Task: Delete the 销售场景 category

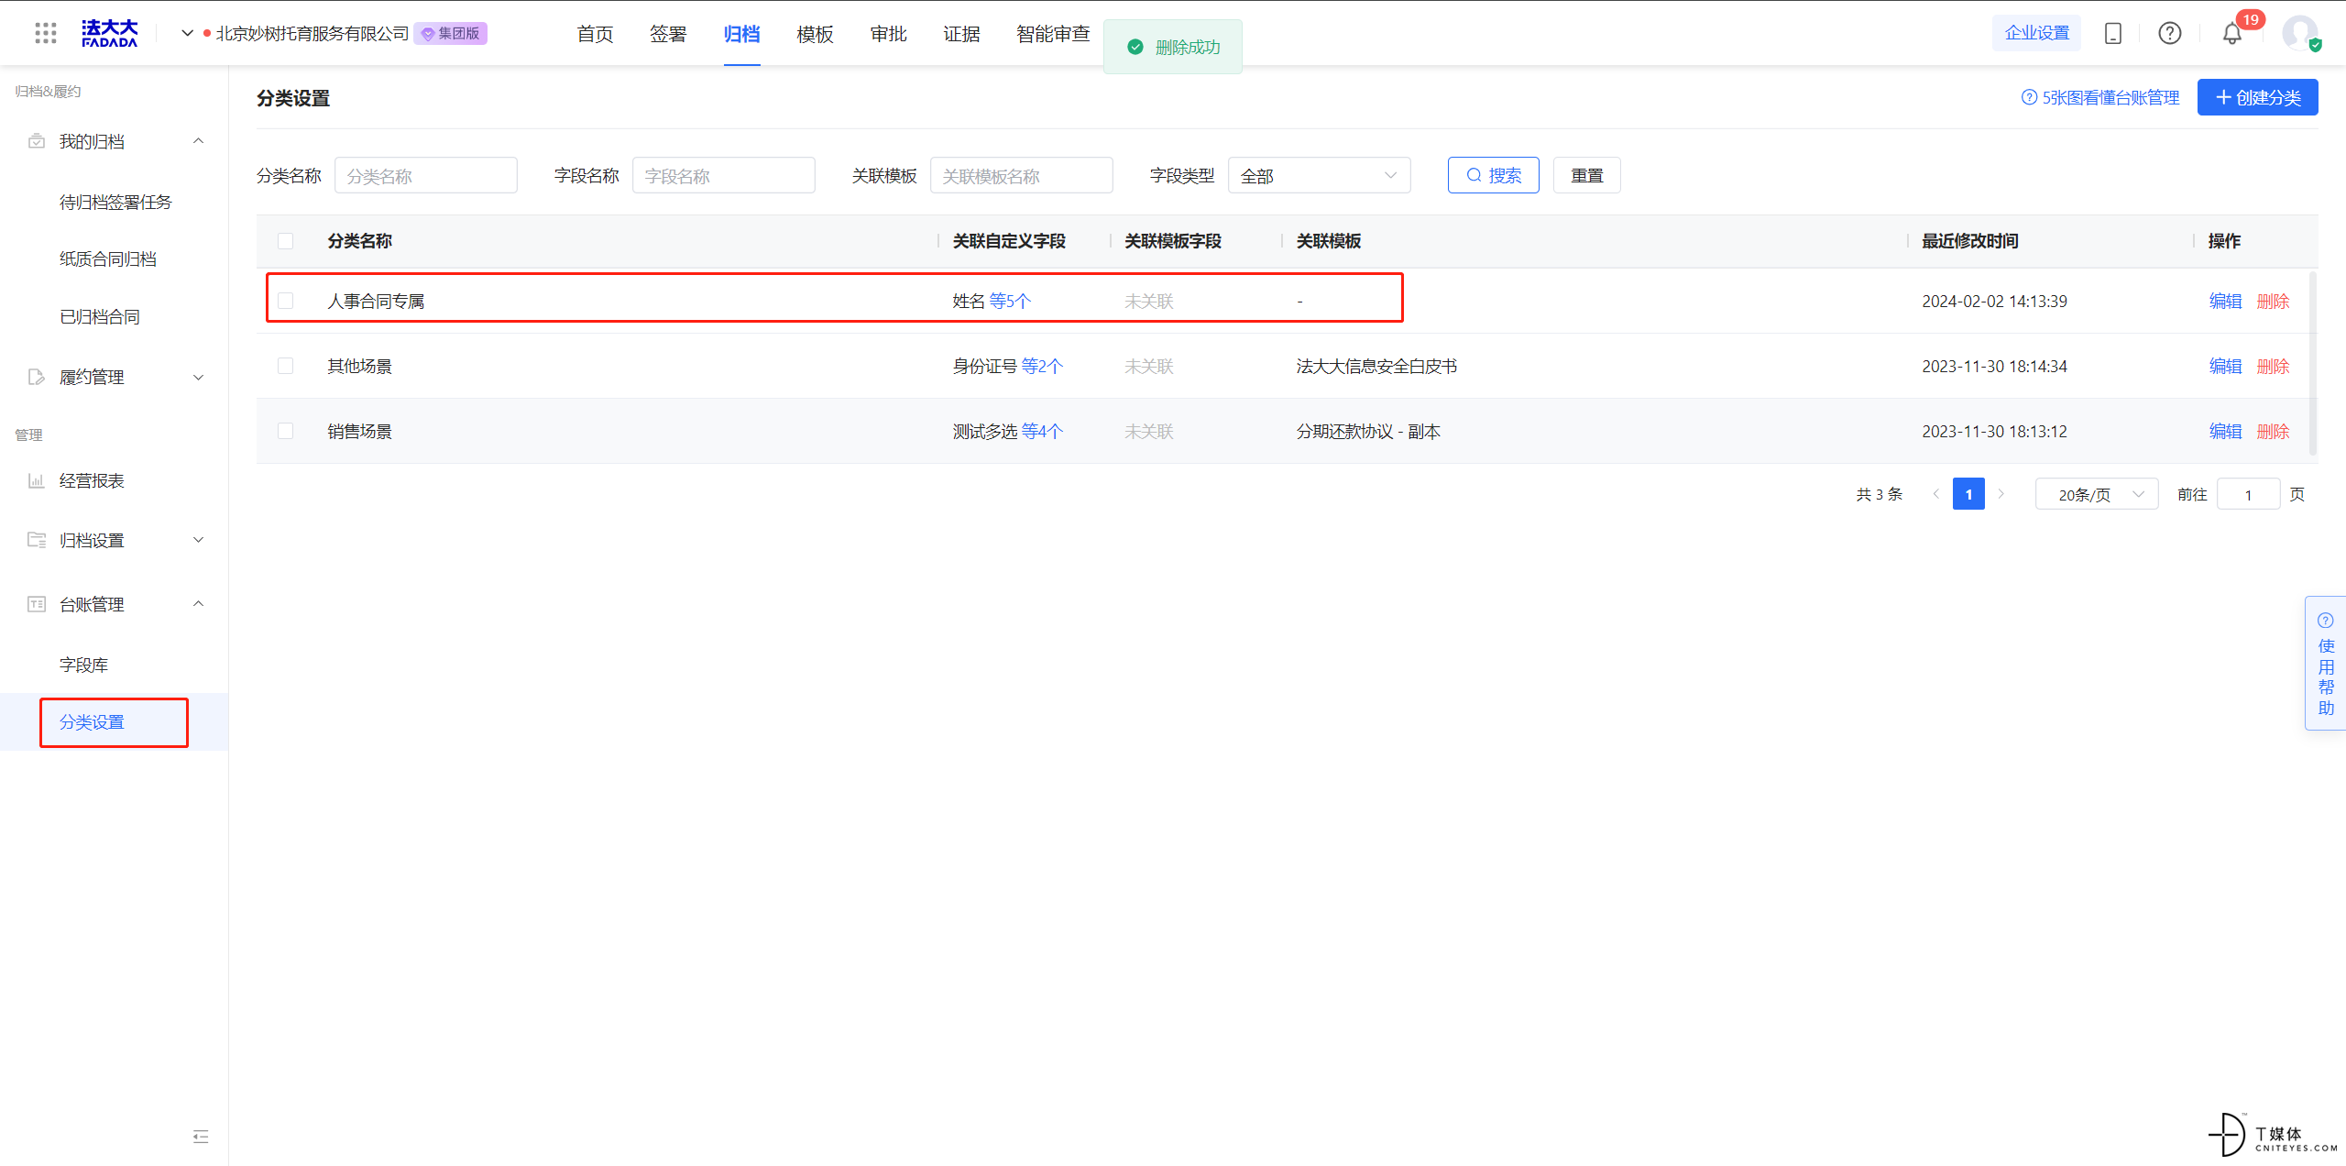Action: point(2273,431)
